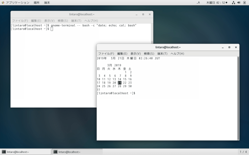
Task: Click date 28 in the calendar
Action: click(x=119, y=86)
